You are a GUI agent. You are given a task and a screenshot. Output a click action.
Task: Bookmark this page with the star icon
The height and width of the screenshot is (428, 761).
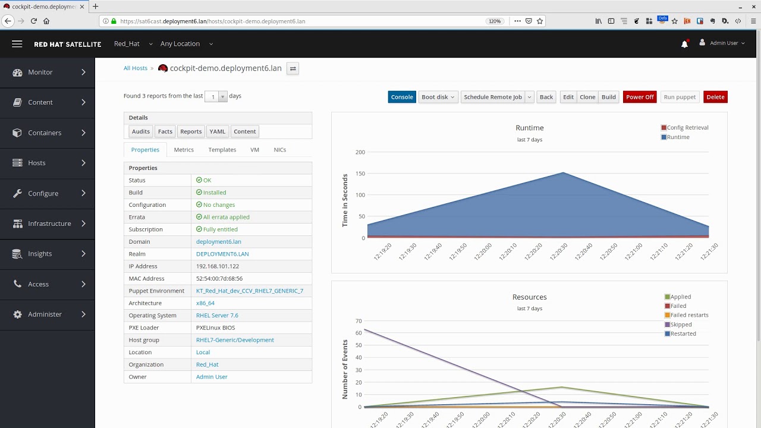click(540, 21)
